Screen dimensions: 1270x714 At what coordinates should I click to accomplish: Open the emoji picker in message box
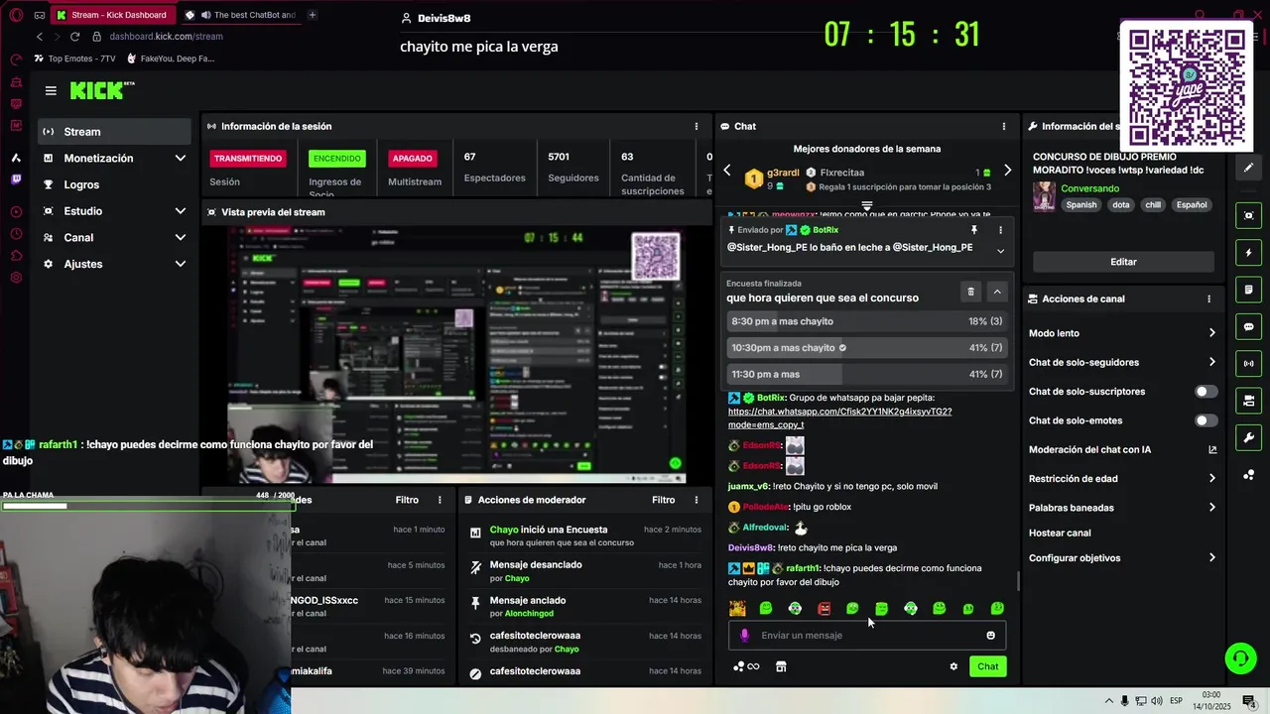tap(990, 636)
